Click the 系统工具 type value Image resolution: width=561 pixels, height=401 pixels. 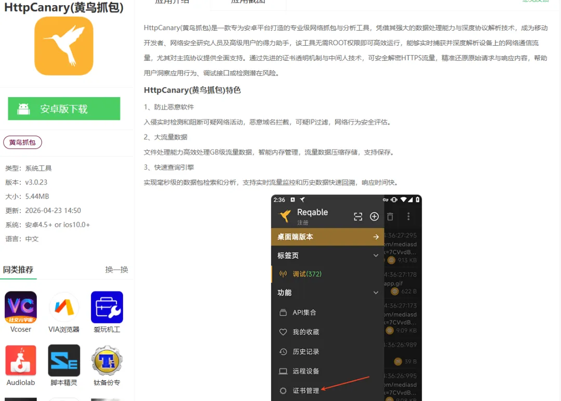pyautogui.click(x=38, y=168)
